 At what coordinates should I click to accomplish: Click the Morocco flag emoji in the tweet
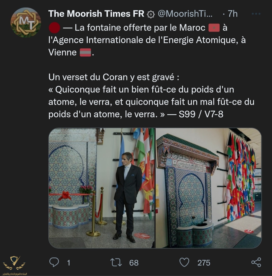tap(214, 28)
